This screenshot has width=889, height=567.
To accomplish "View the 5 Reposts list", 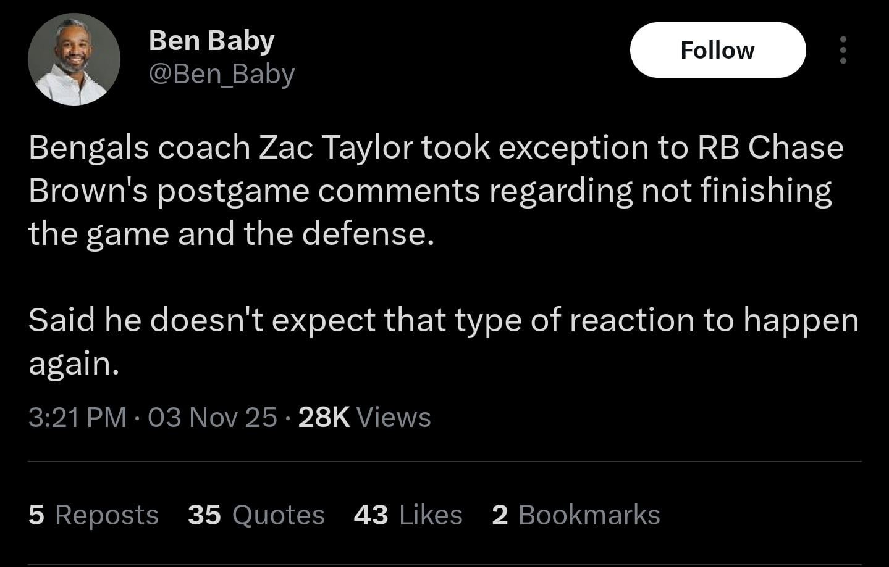I will [93, 515].
